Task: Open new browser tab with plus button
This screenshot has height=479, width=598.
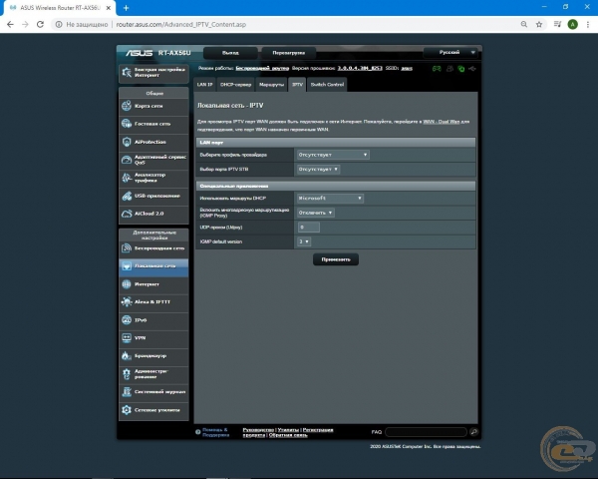Action: pyautogui.click(x=126, y=8)
